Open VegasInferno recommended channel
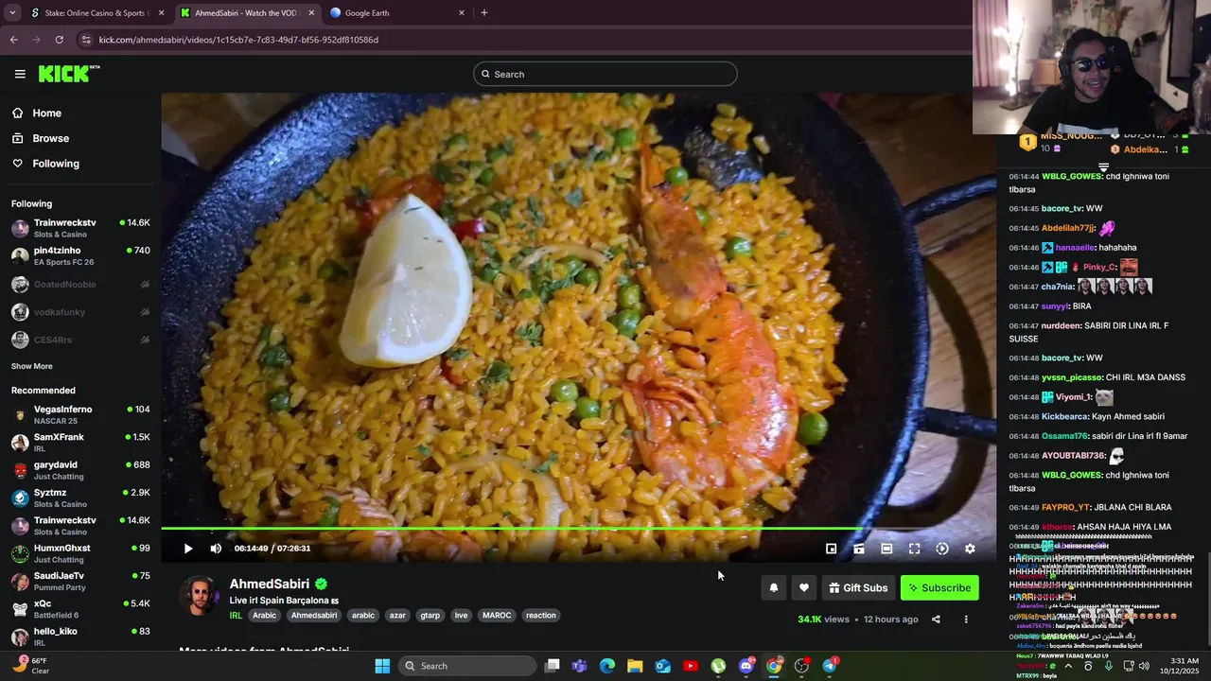This screenshot has height=681, width=1211. [x=80, y=414]
